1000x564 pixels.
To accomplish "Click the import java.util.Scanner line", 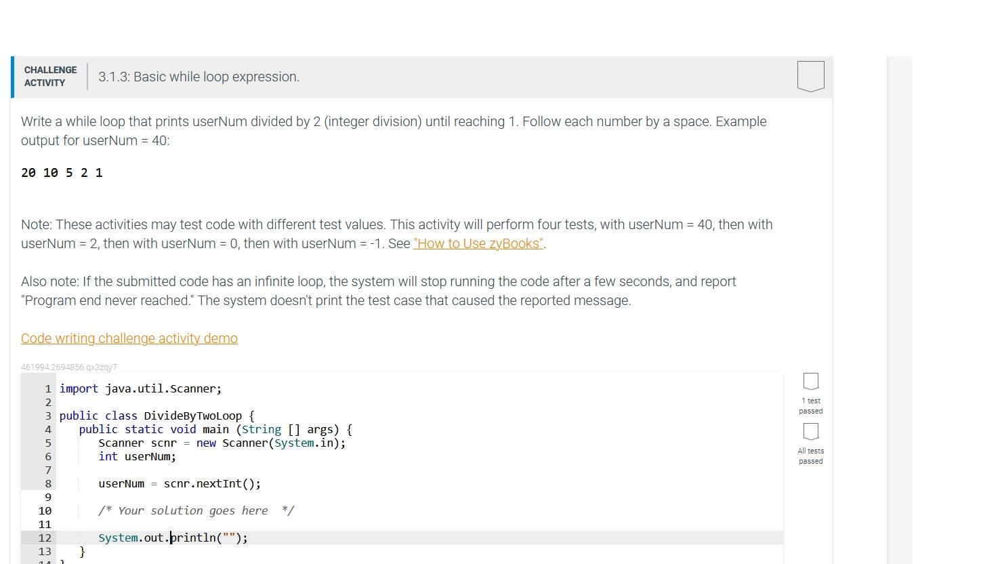I will (140, 388).
